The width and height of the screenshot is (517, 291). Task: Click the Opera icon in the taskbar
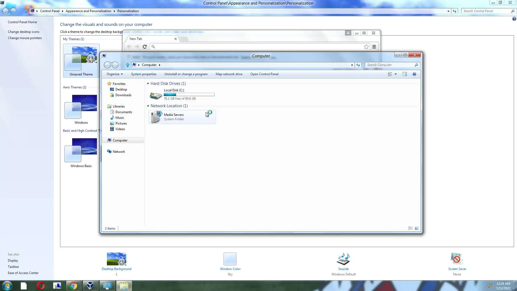tap(41, 286)
